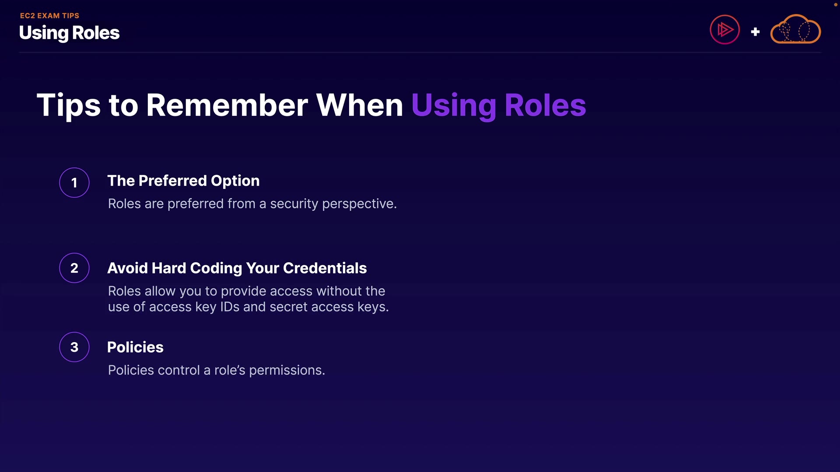
Task: Click the white plus sign between logos
Action: click(755, 32)
